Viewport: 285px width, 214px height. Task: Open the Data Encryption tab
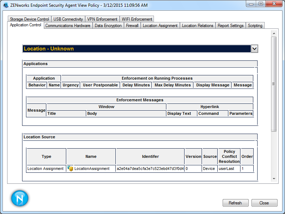click(x=108, y=26)
